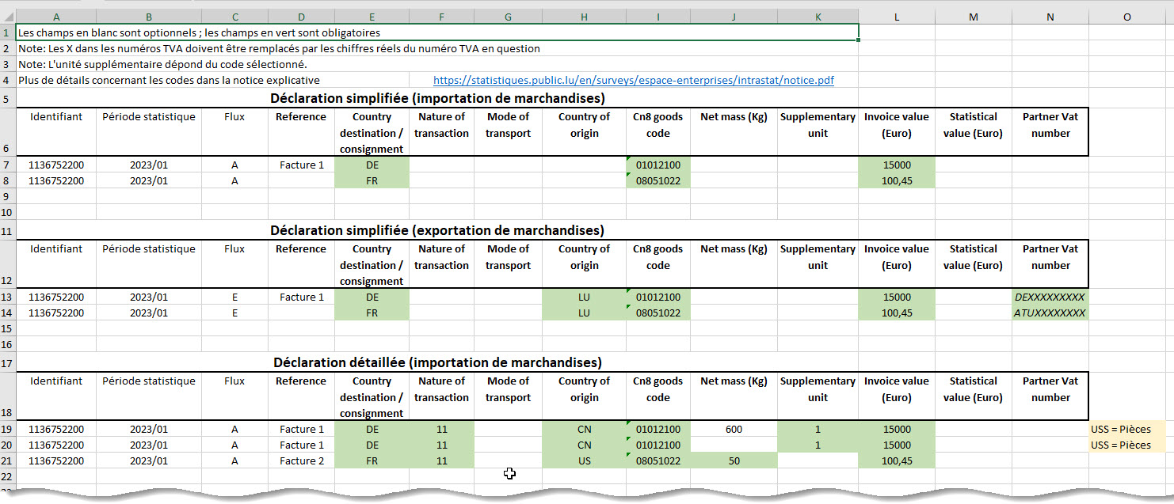Viewport: 1174px width, 504px height.
Task: Select 'FR' country cell in row 21
Action: (x=372, y=460)
